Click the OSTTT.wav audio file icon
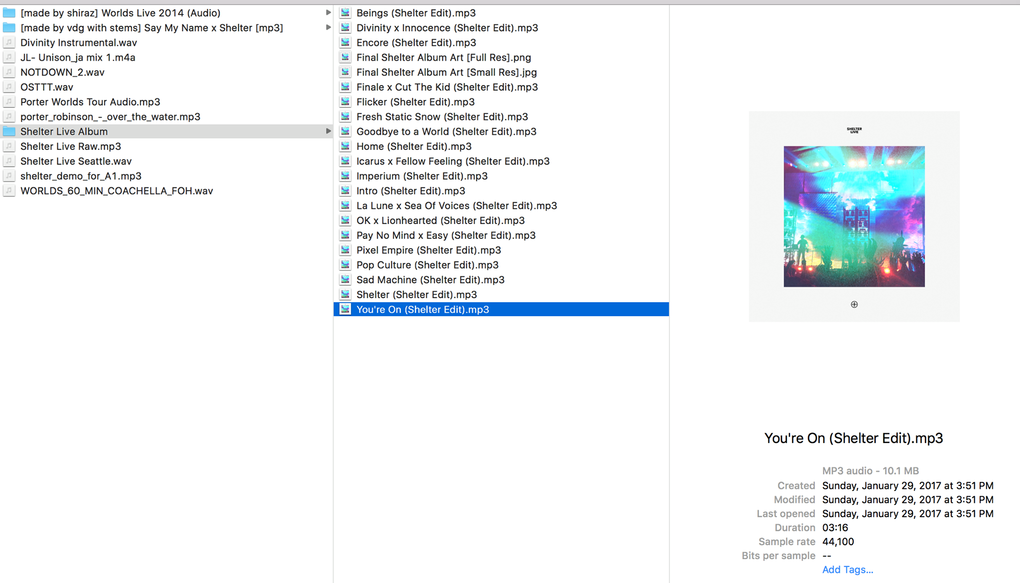 pos(9,87)
